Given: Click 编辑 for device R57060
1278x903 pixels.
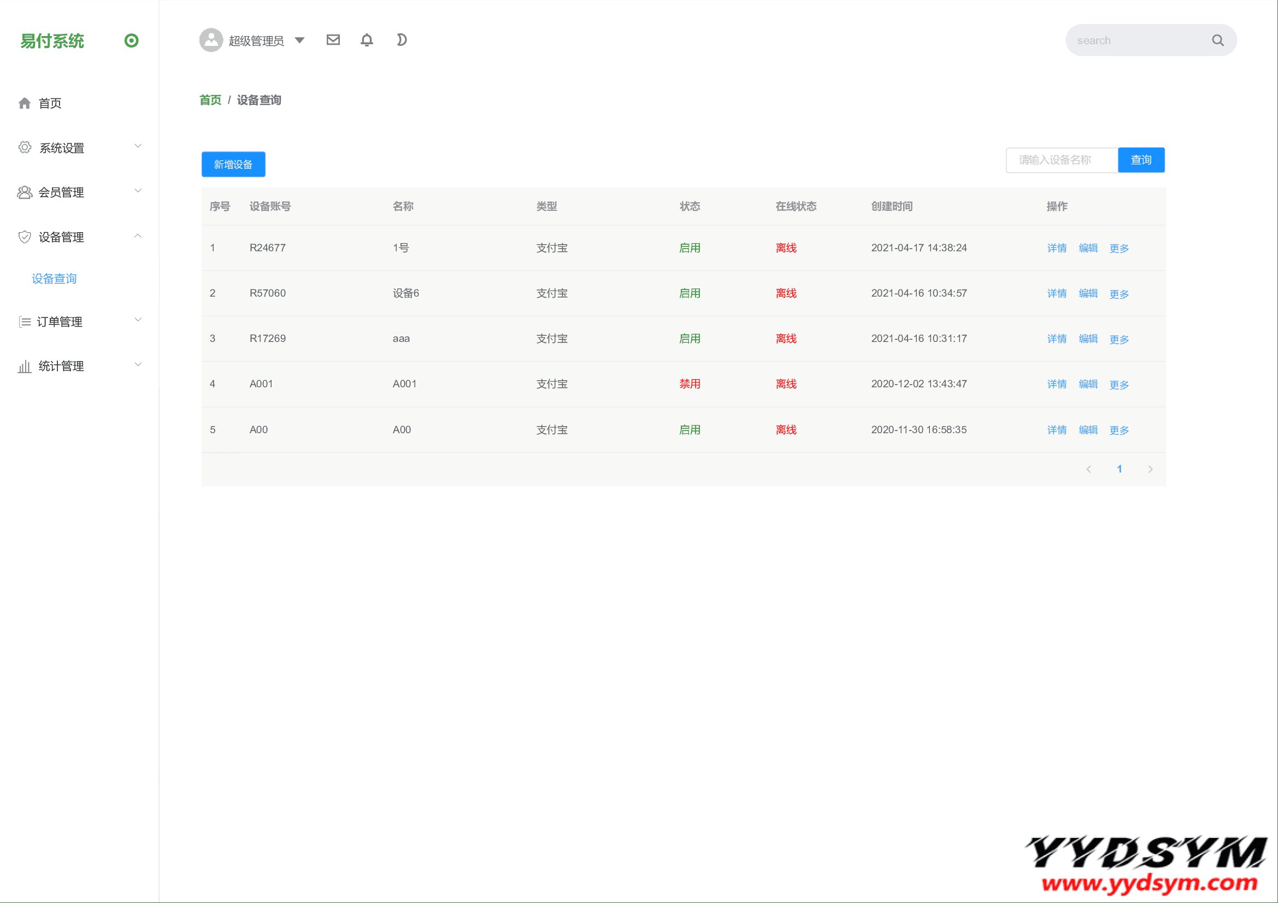Looking at the screenshot, I should click(1088, 293).
